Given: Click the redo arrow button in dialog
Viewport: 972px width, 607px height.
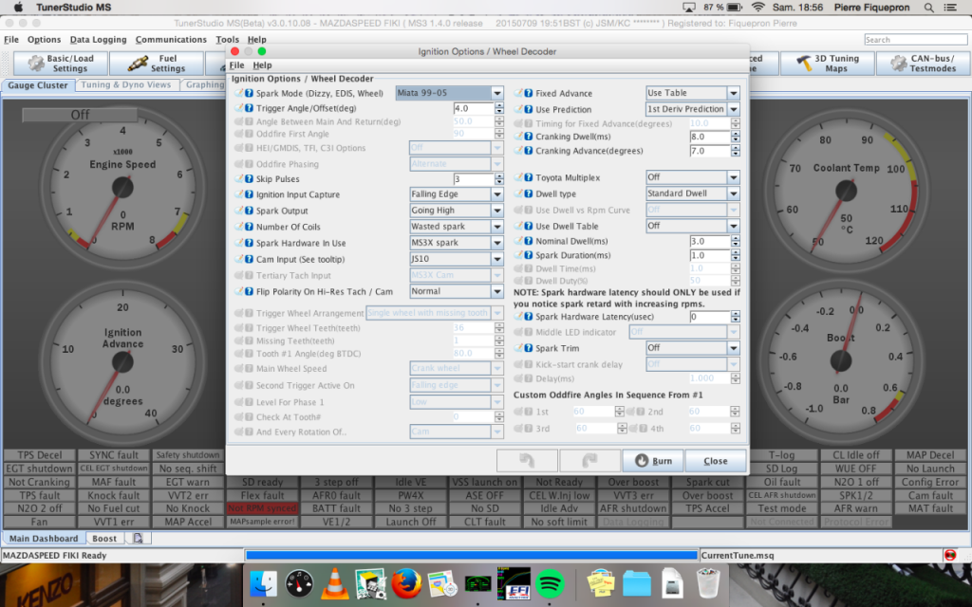Looking at the screenshot, I should coord(589,460).
